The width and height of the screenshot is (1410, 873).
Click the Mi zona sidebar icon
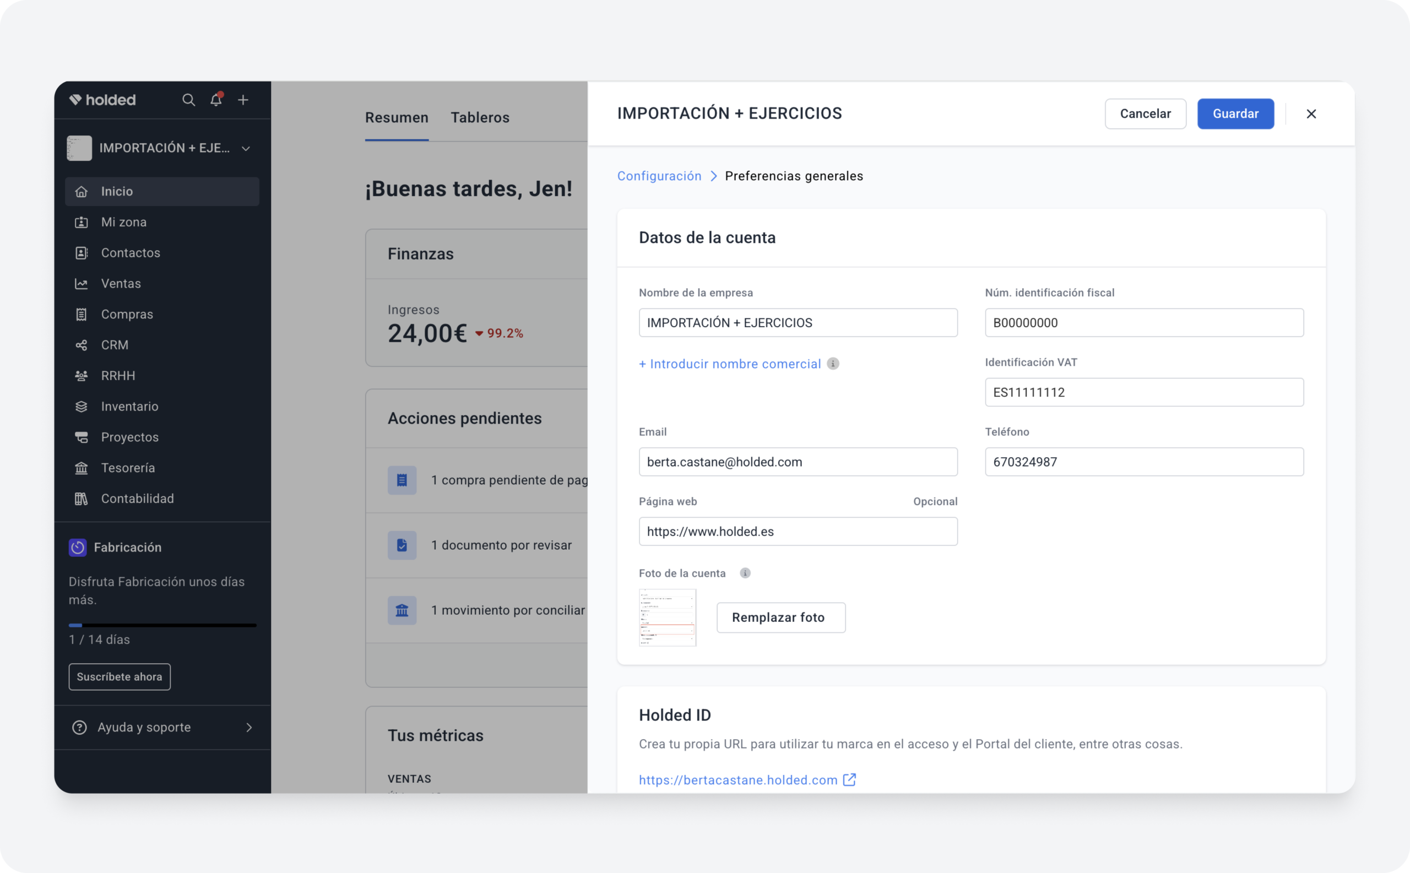[82, 223]
